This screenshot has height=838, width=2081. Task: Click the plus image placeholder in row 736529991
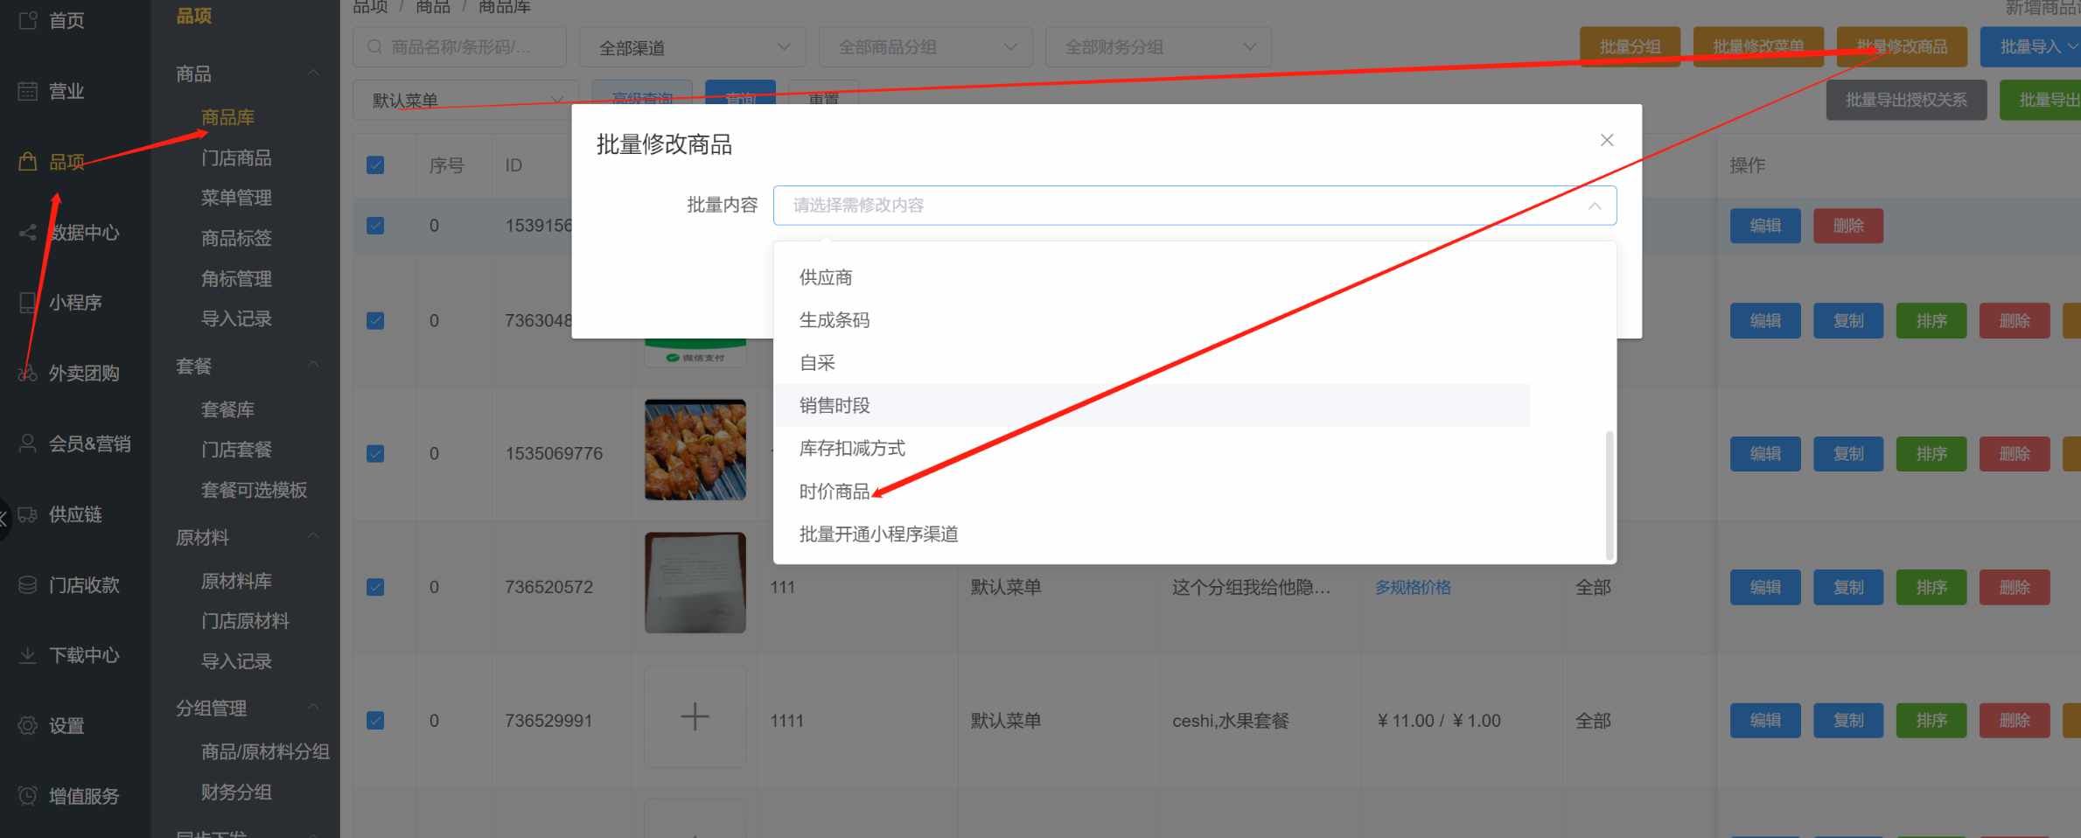695,717
